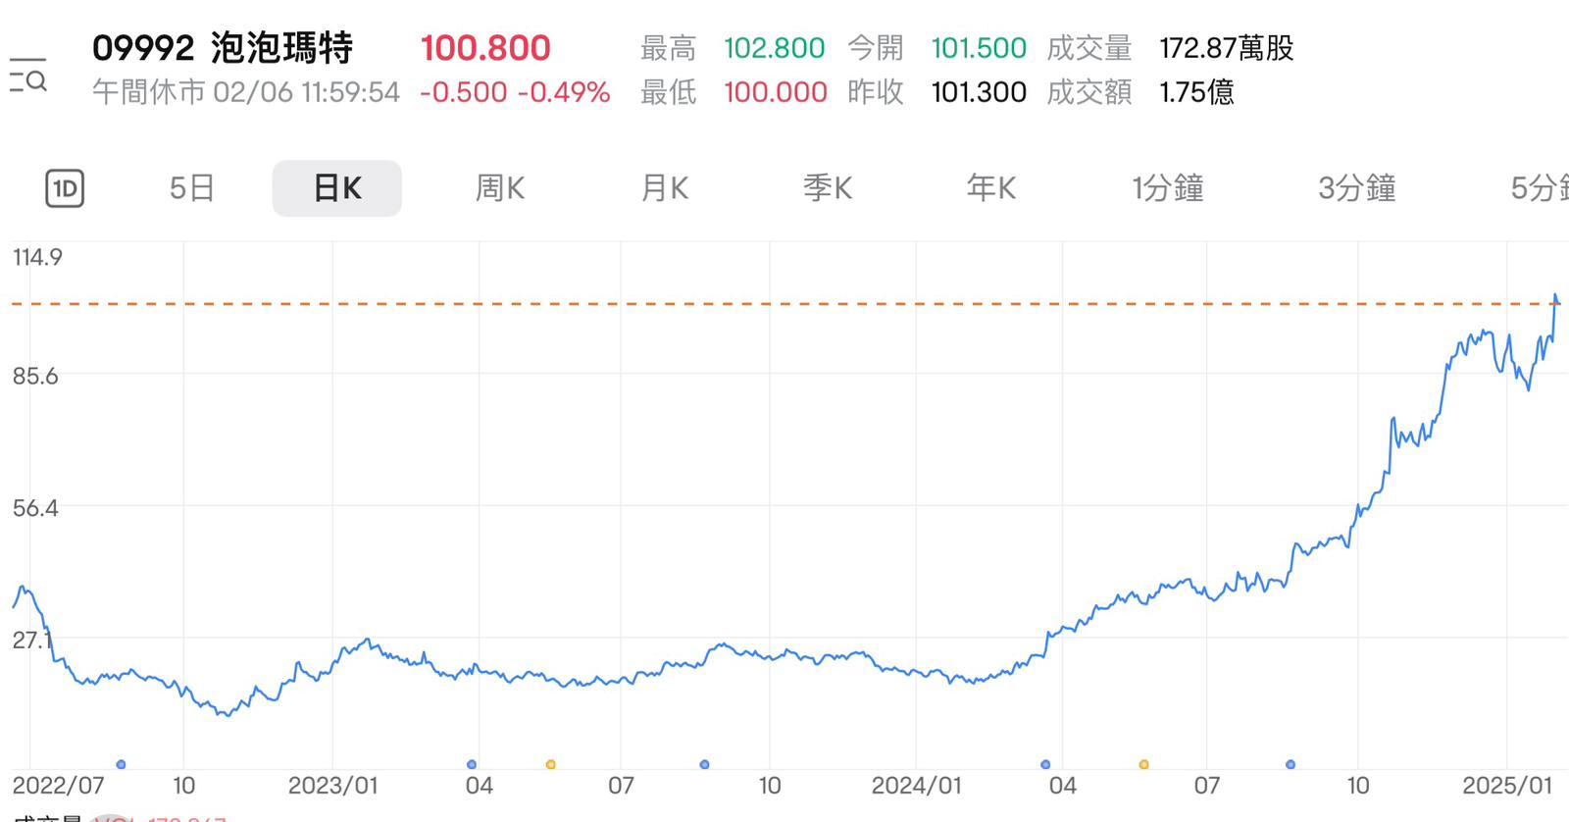The image size is (1569, 822).
Task: Switch to the 季K quarterly tab
Action: click(828, 188)
